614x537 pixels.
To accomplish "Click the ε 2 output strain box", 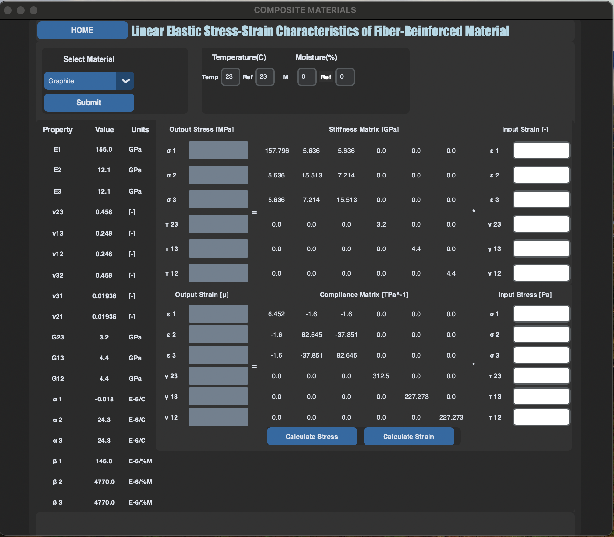I will [218, 334].
